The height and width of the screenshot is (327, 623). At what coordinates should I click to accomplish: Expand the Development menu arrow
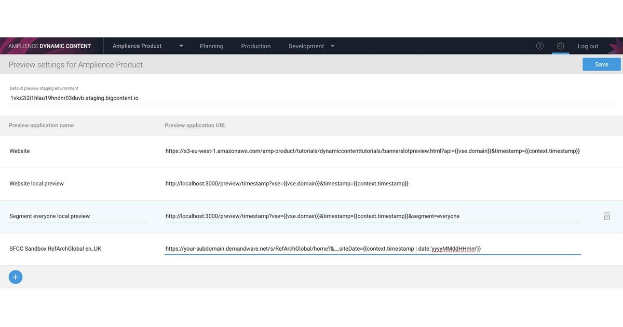(x=333, y=46)
